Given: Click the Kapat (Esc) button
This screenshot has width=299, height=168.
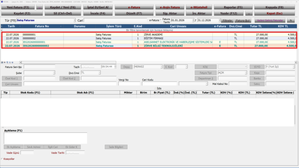Looking at the screenshot, I should [x=274, y=13].
